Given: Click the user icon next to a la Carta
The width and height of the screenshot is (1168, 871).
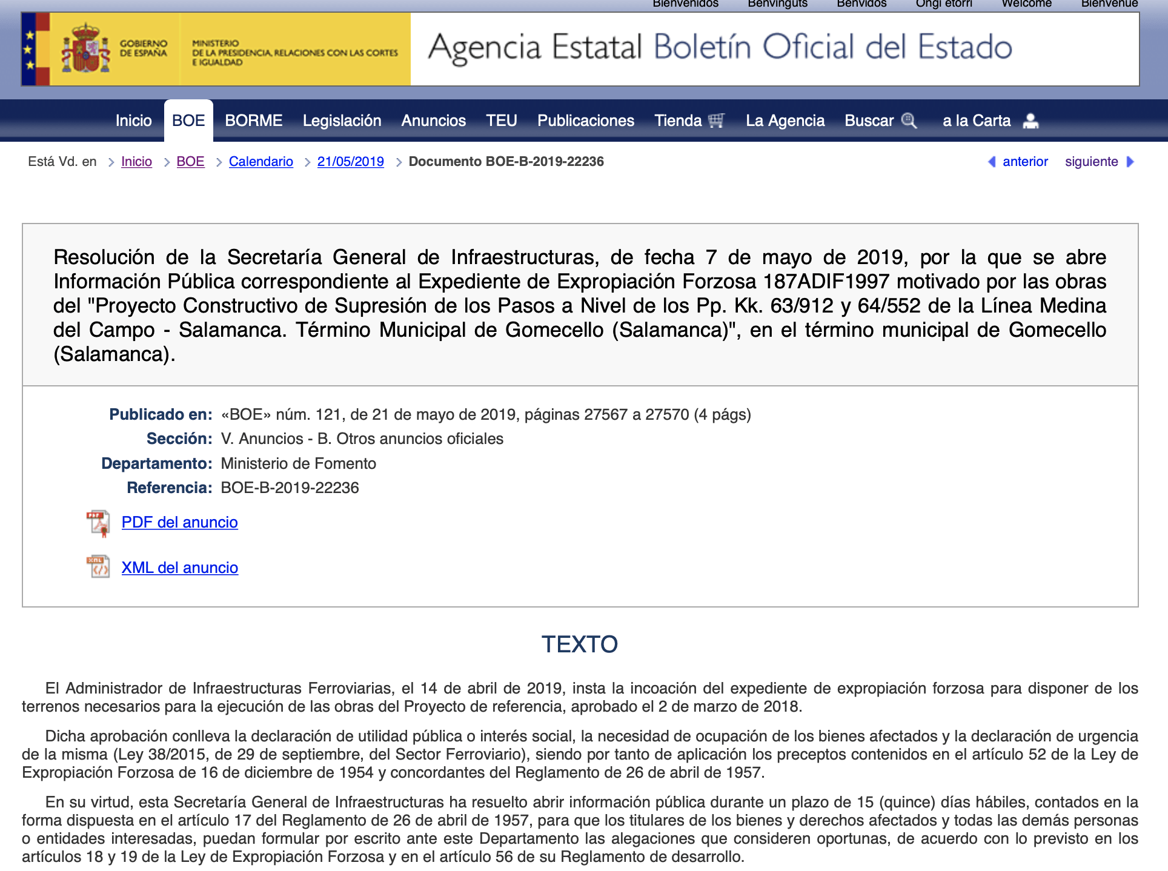Looking at the screenshot, I should pos(1030,121).
